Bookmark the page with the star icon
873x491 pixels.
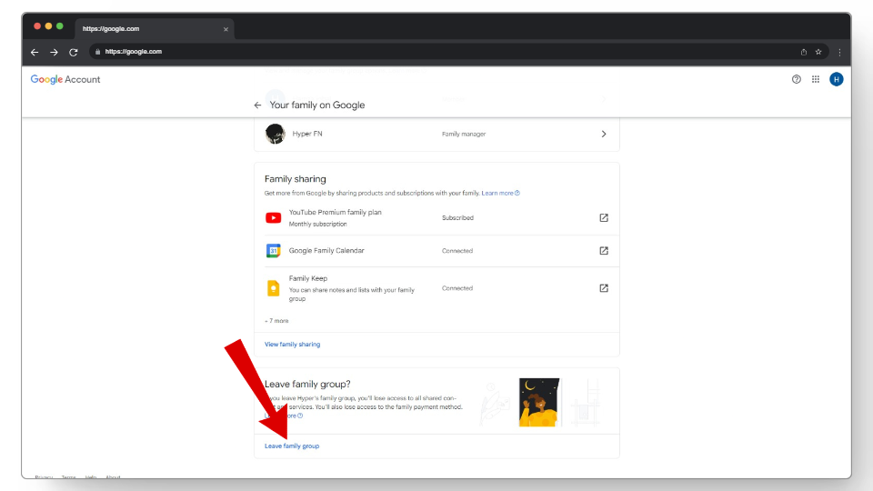tap(818, 52)
